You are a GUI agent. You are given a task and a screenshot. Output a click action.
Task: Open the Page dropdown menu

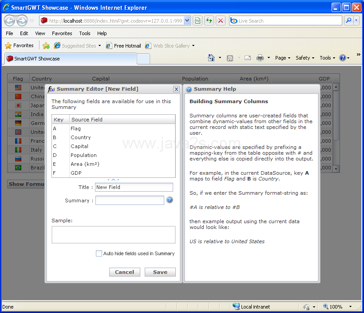pos(283,58)
